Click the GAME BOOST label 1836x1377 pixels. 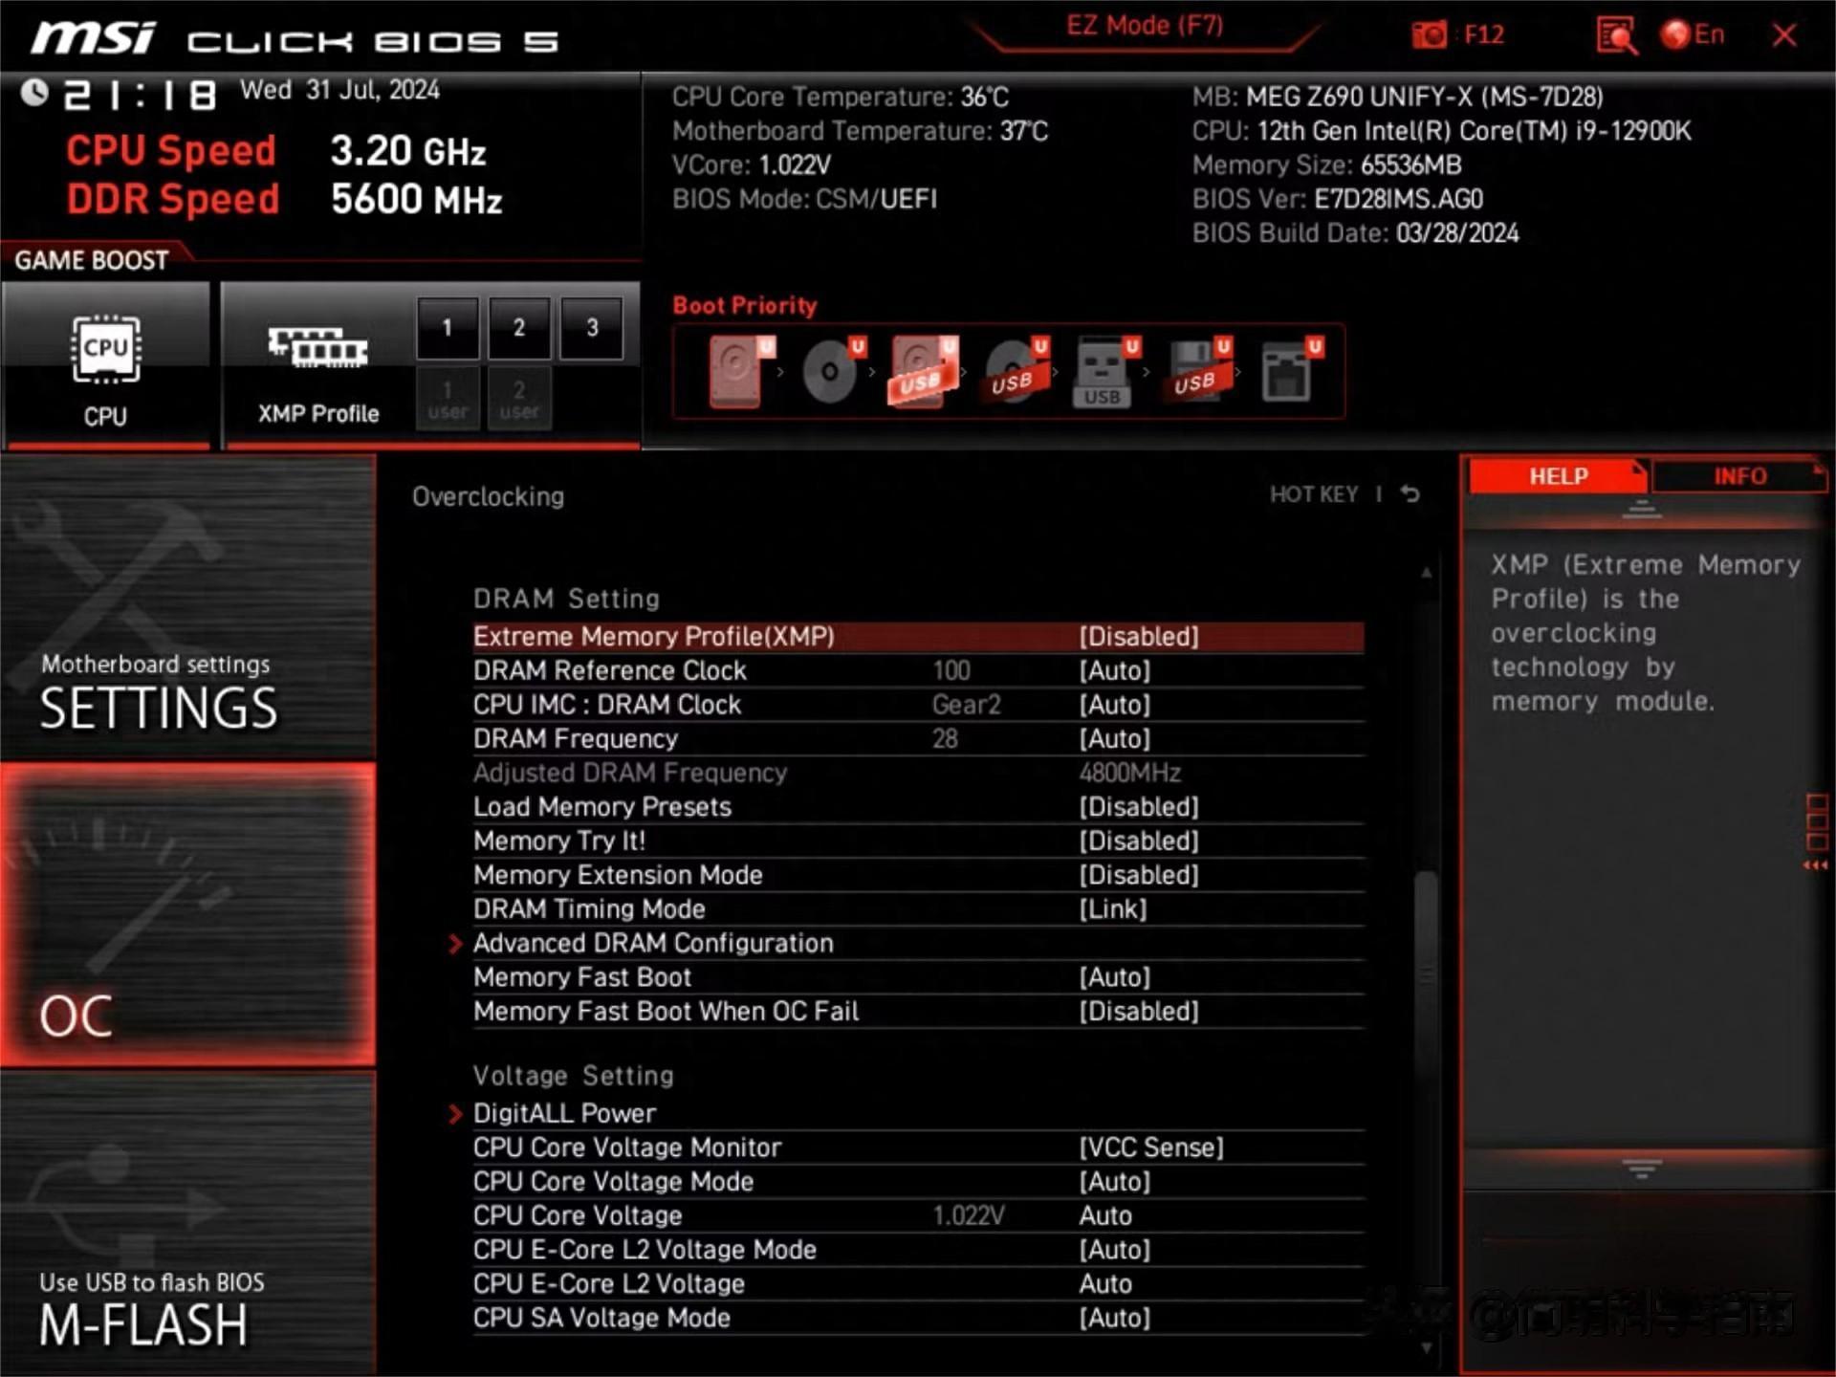pyautogui.click(x=92, y=260)
